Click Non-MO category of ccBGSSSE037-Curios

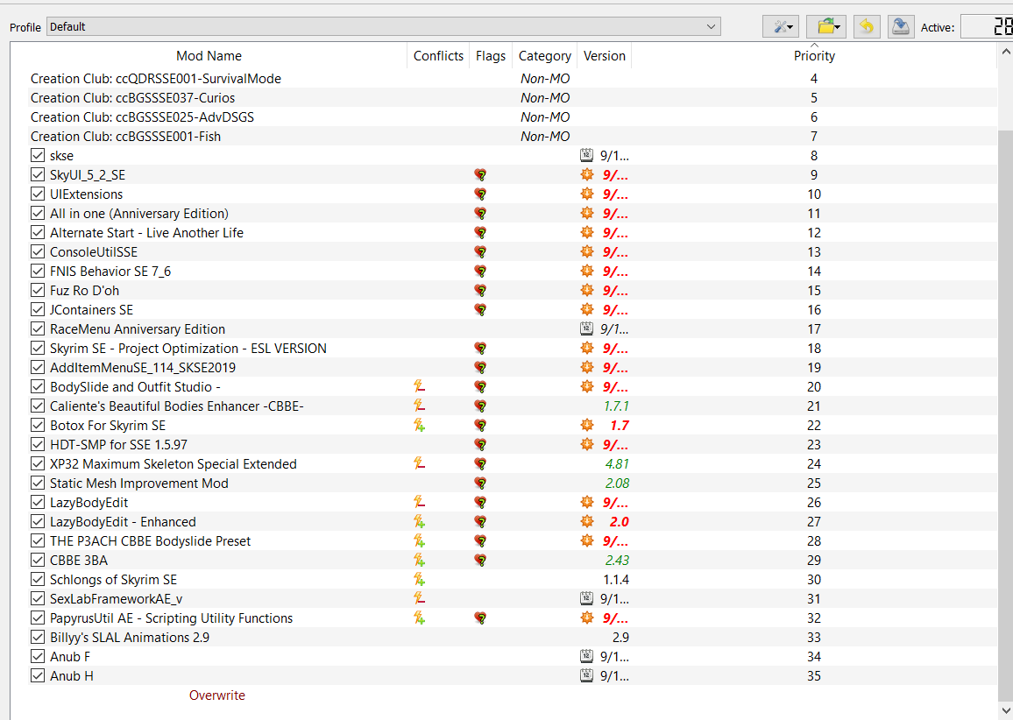[x=545, y=98]
